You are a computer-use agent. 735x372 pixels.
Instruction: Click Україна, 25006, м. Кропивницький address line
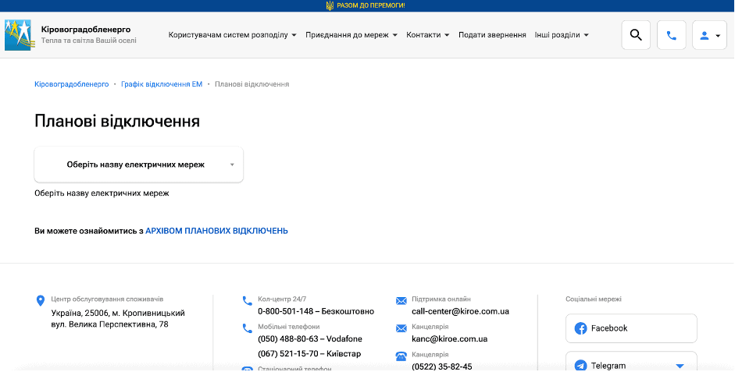coord(118,313)
